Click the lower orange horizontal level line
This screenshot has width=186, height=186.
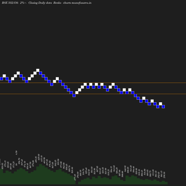point(93,94)
